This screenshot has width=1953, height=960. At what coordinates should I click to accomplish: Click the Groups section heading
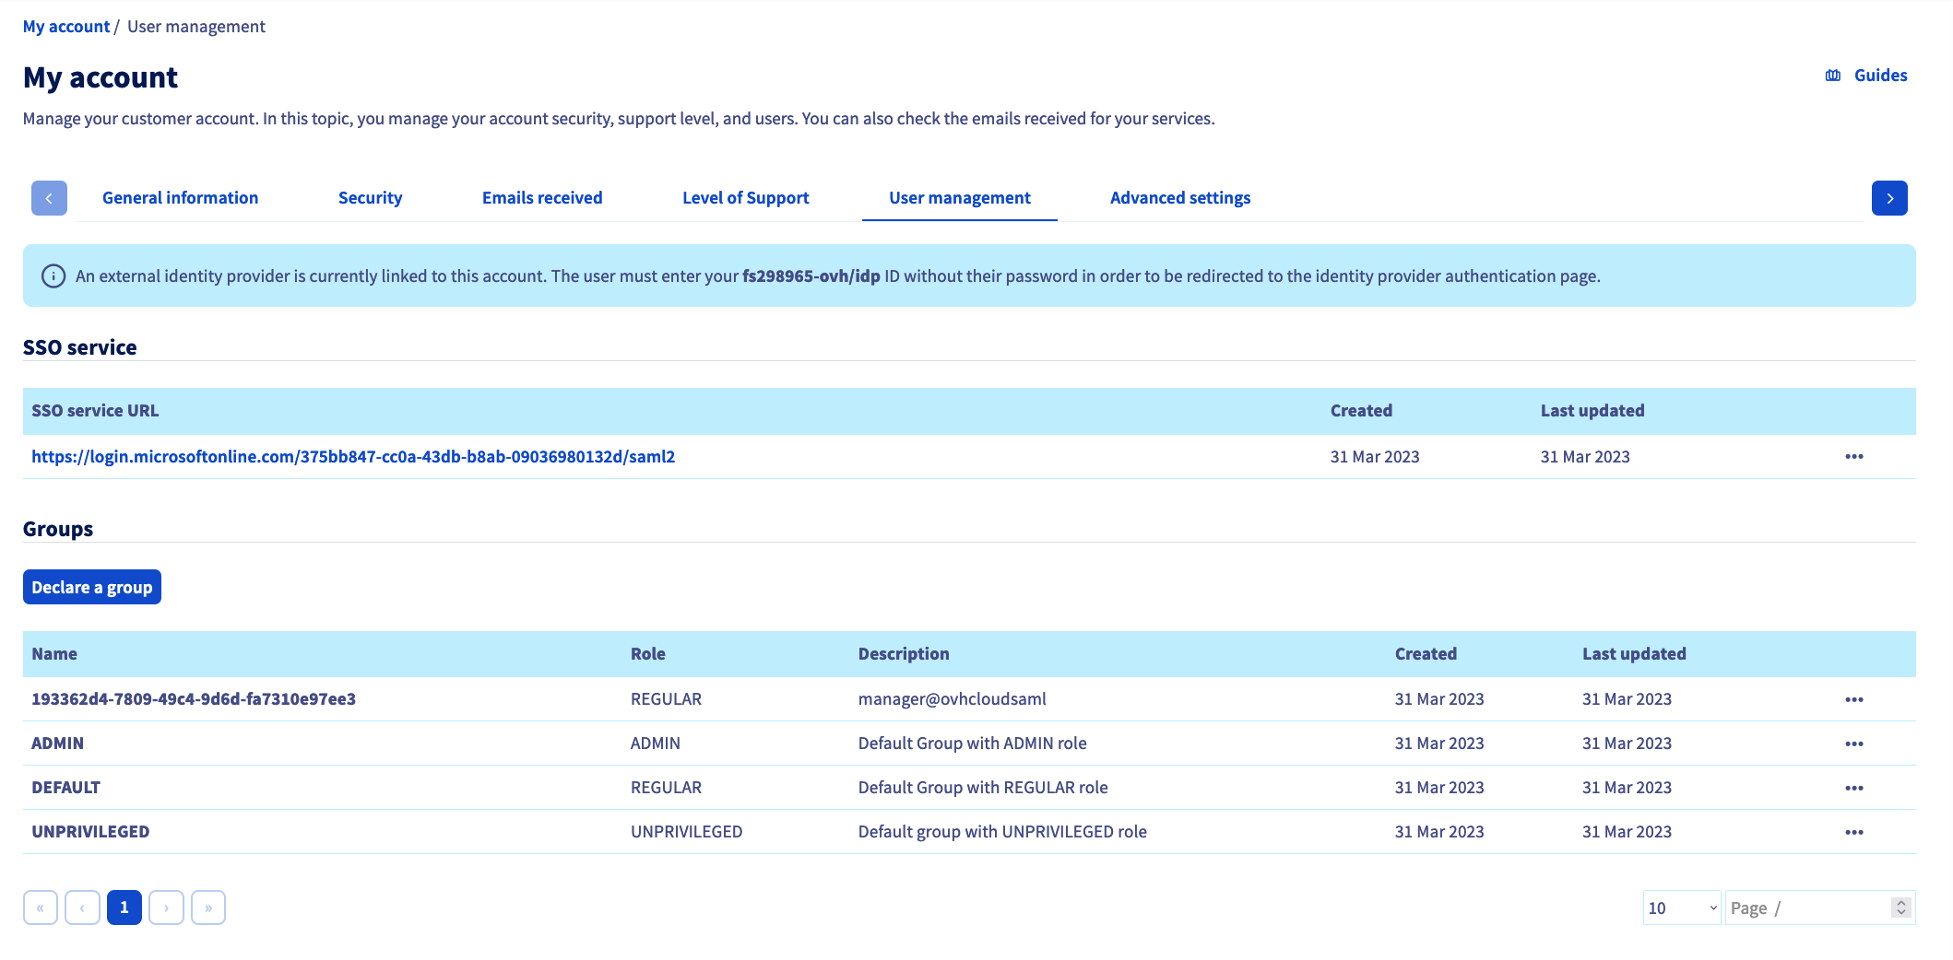tap(58, 529)
